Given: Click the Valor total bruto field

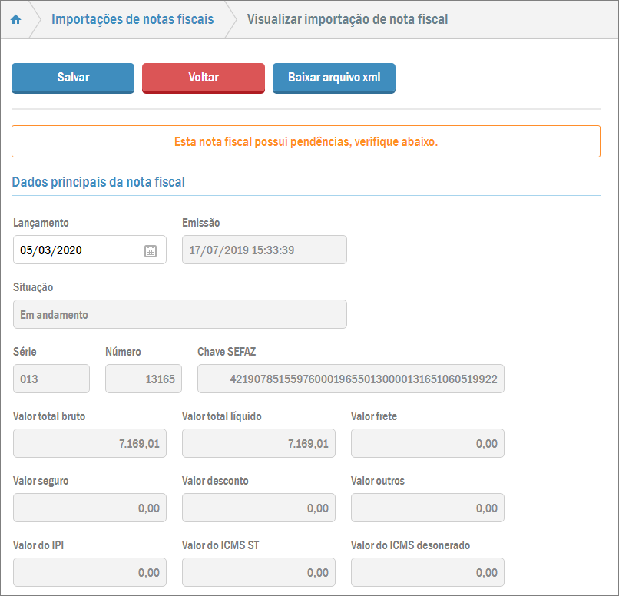Looking at the screenshot, I should (89, 444).
